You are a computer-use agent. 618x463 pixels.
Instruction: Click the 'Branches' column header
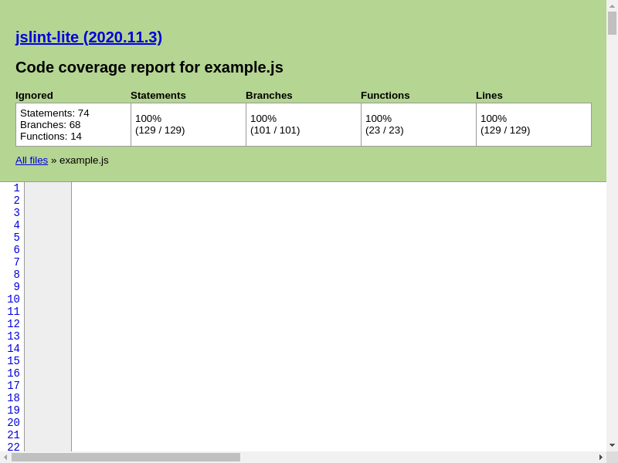[x=269, y=95]
